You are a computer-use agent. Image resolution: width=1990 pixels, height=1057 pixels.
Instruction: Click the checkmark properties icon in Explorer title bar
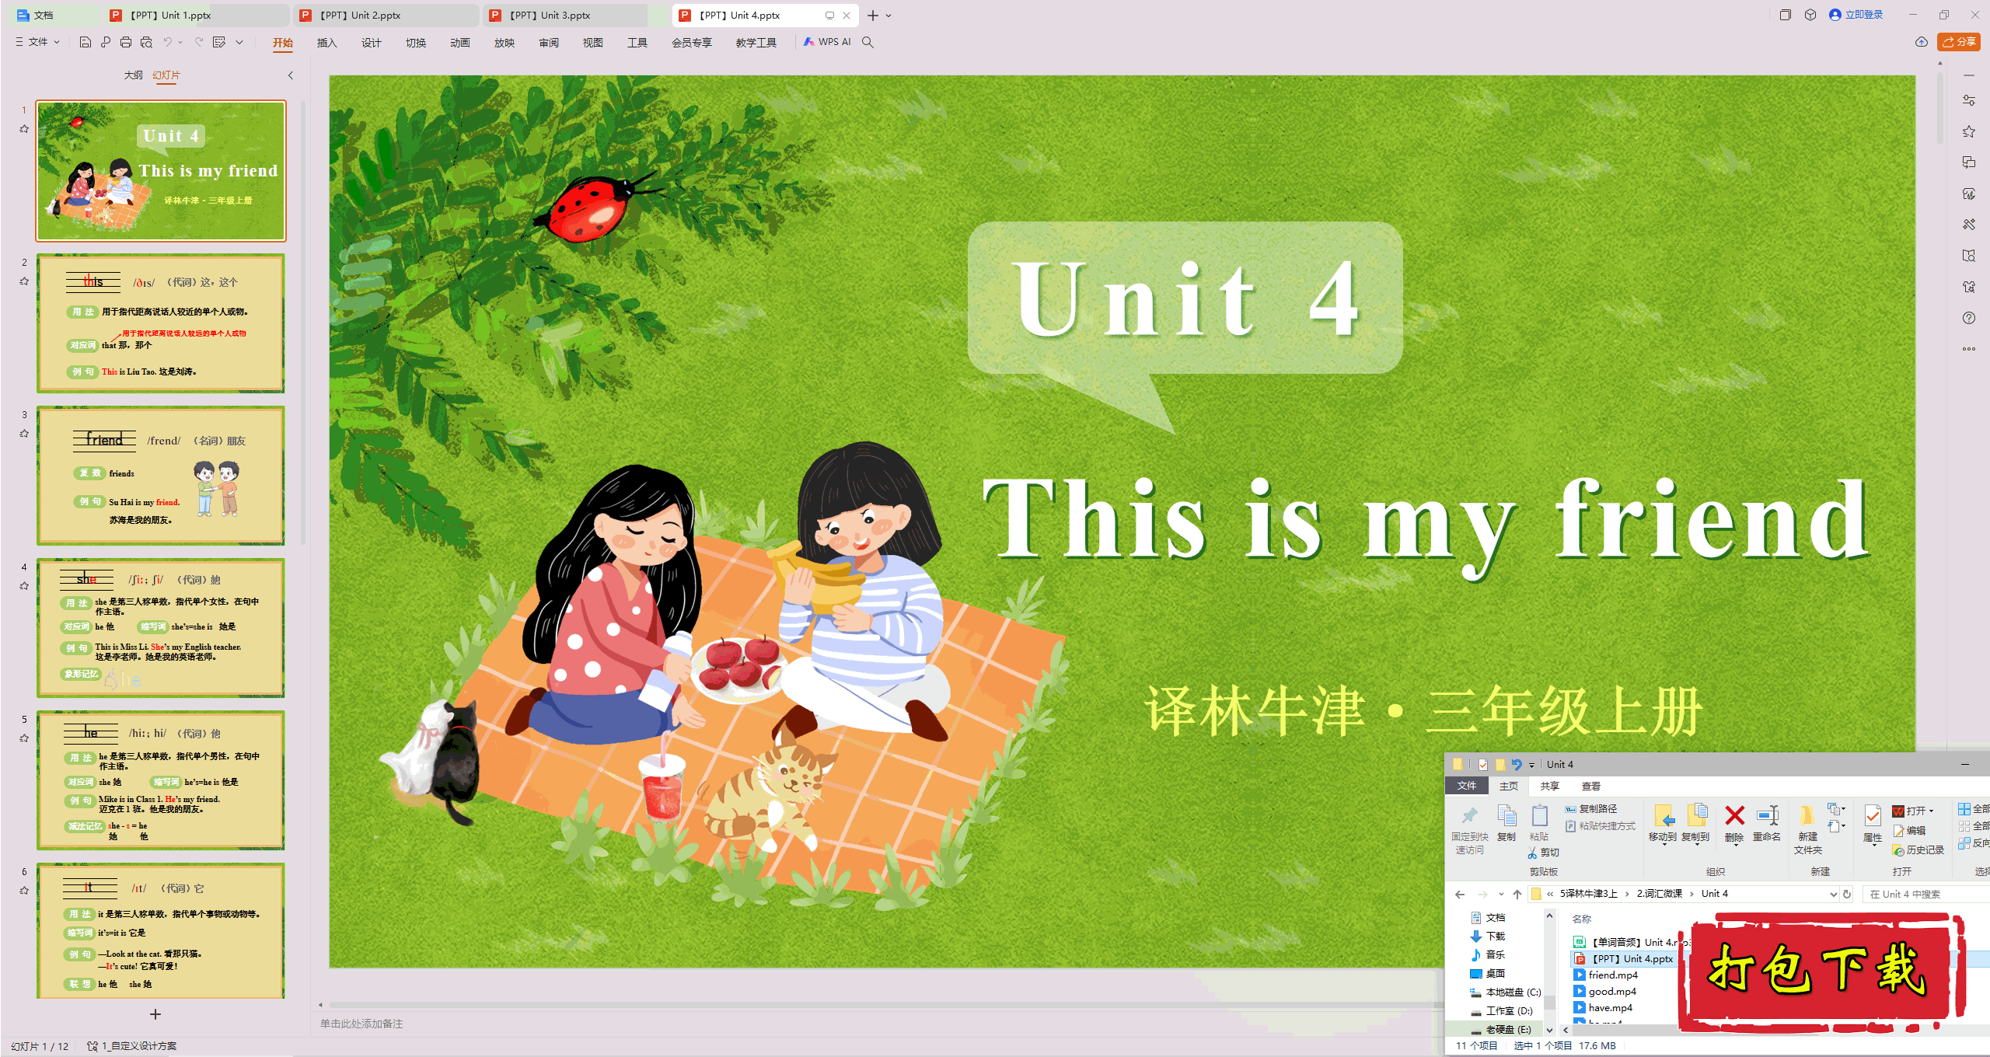[x=1483, y=765]
